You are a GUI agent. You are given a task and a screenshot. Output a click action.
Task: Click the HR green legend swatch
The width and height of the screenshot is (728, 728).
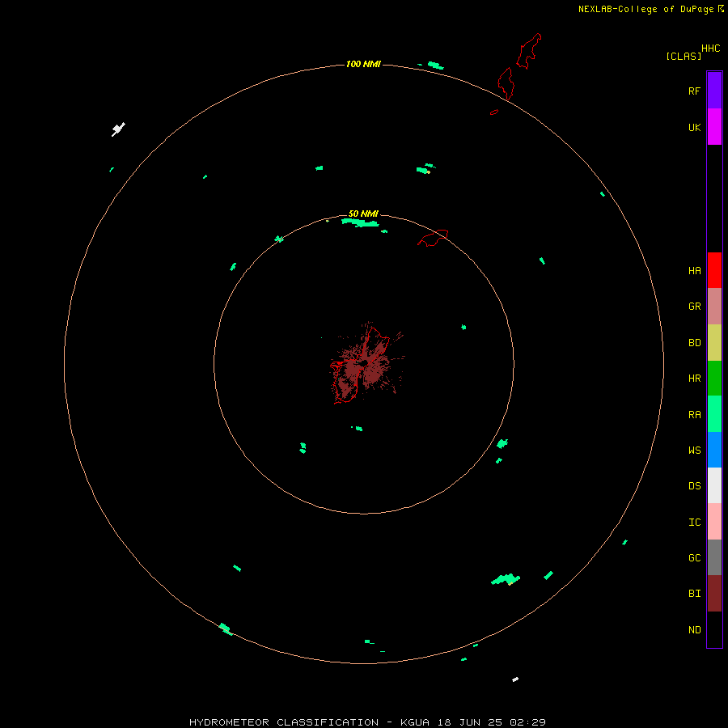tap(714, 379)
